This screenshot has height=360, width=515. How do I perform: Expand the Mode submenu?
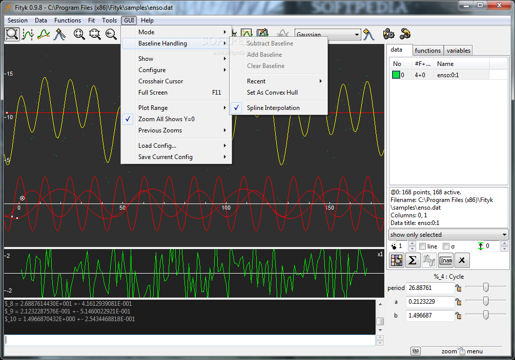[x=176, y=32]
